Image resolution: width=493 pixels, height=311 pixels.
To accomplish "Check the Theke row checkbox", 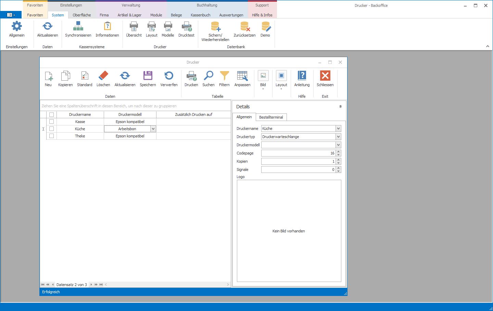I will pyautogui.click(x=52, y=136).
